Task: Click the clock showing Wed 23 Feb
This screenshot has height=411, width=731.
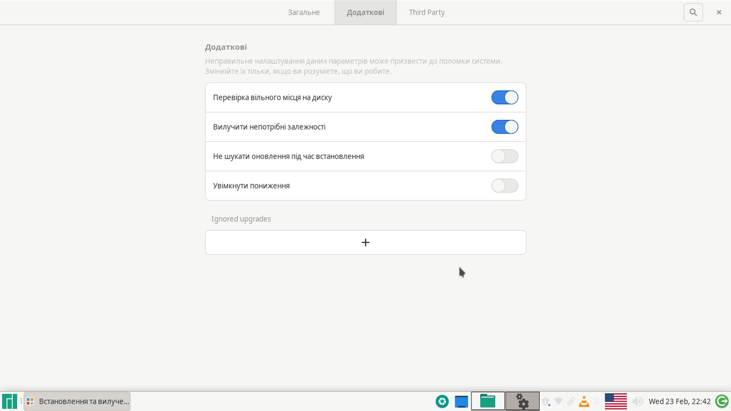Action: click(x=680, y=401)
